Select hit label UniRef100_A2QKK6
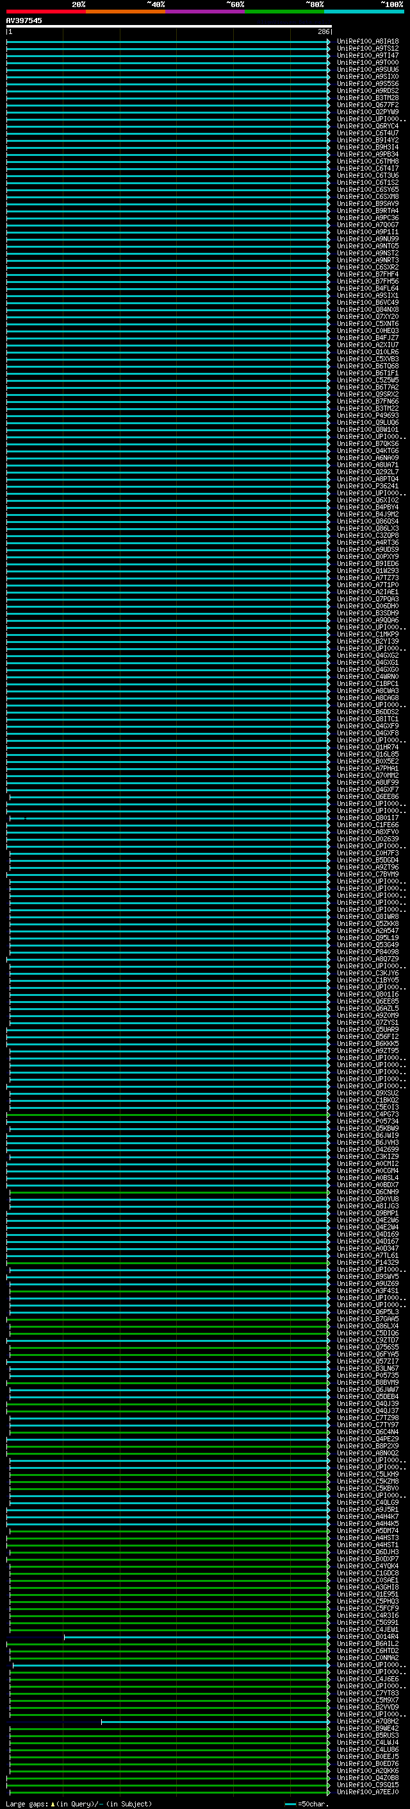This screenshot has height=1809, width=410. tap(368, 1771)
